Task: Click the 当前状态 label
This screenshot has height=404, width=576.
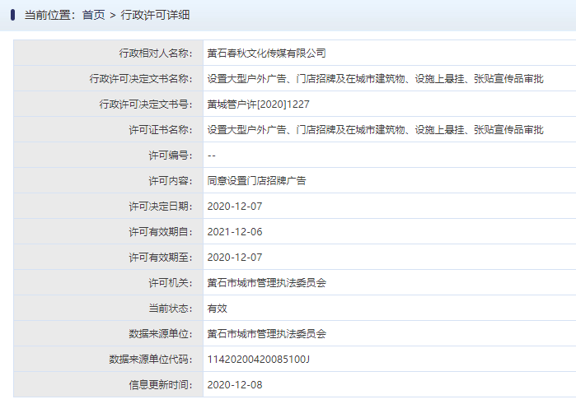Action: tap(171, 309)
